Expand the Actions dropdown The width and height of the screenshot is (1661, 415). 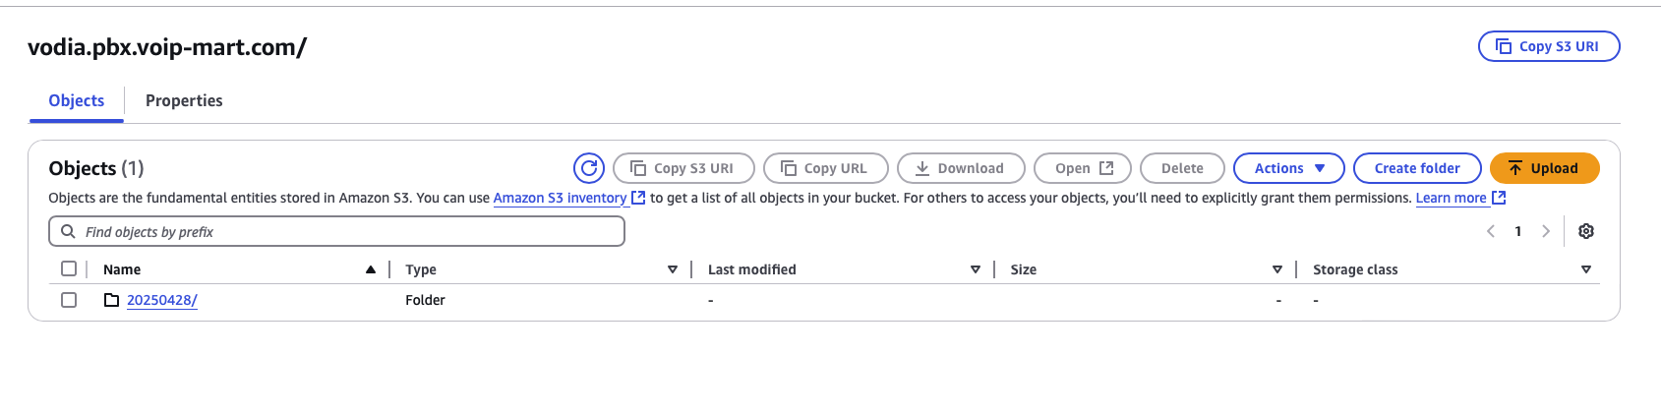tap(1288, 168)
